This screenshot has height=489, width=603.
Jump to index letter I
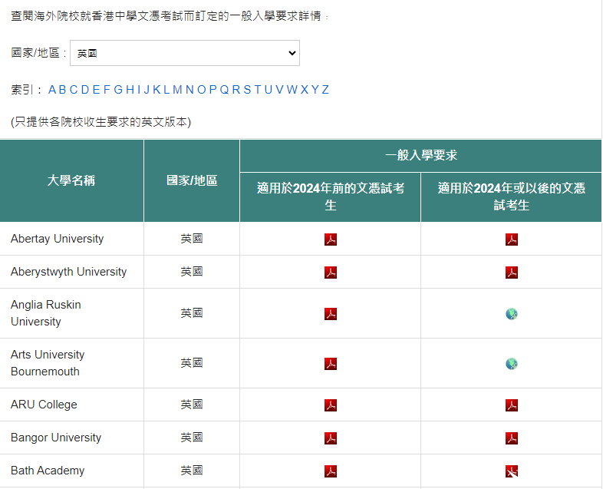tap(139, 90)
